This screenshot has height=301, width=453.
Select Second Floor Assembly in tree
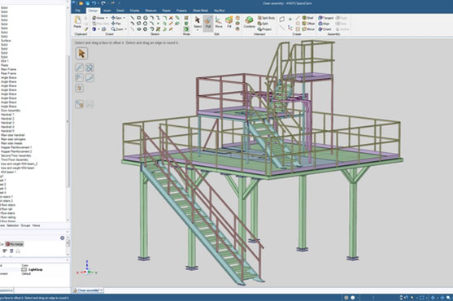[15, 155]
